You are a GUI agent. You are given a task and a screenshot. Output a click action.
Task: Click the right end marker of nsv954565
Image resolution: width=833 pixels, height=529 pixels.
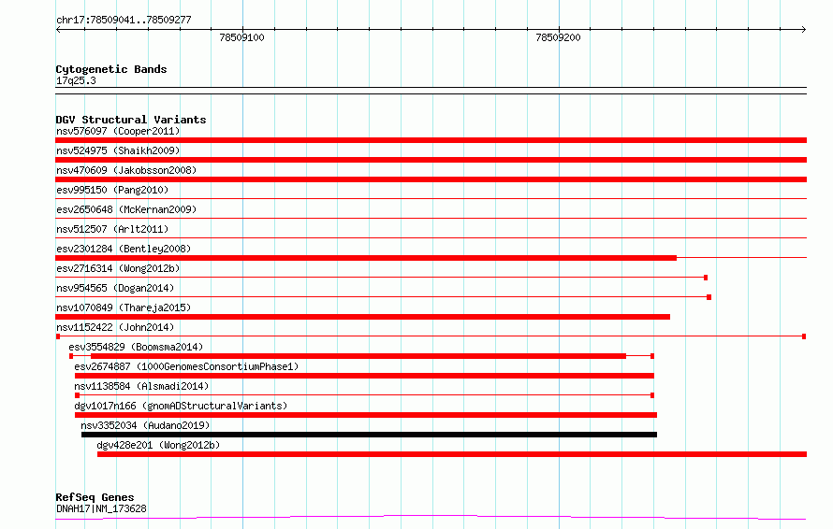coord(709,297)
